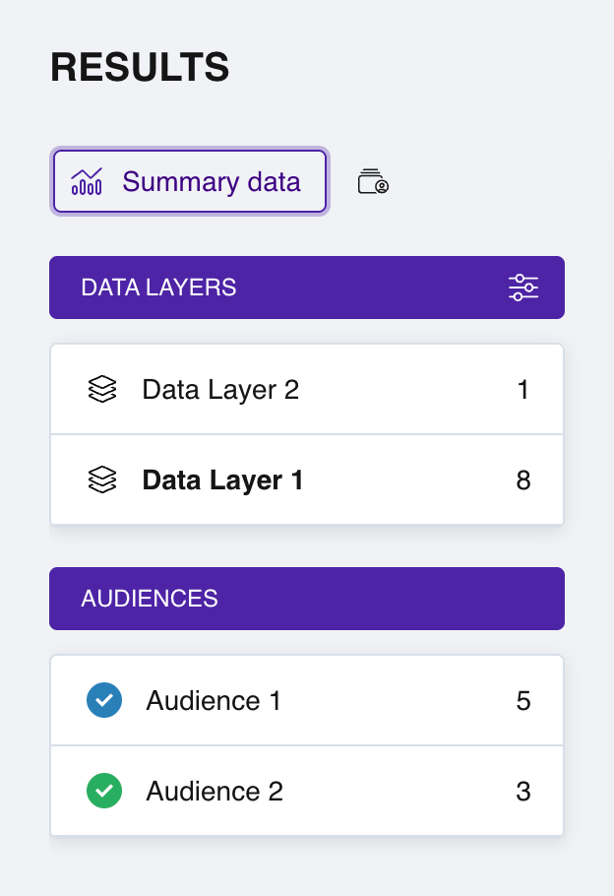The width and height of the screenshot is (614, 896).
Task: Click the RESULTS heading
Action: pyautogui.click(x=140, y=67)
